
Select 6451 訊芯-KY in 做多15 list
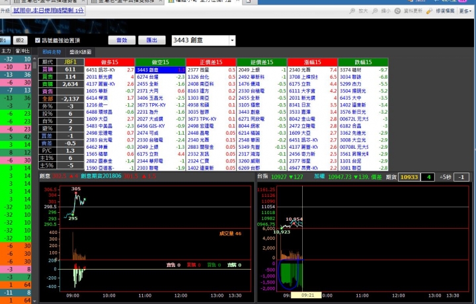110,70
